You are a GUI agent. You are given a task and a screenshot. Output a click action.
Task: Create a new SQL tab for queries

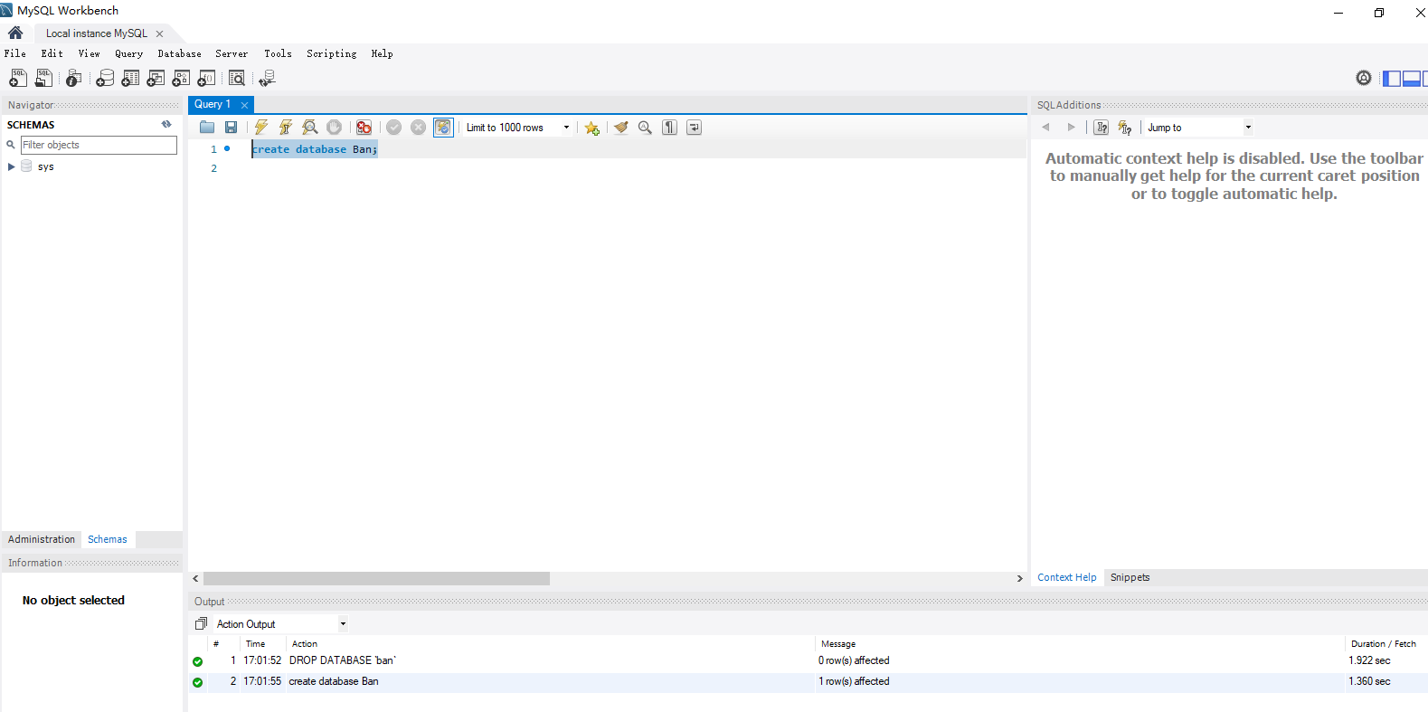point(17,78)
